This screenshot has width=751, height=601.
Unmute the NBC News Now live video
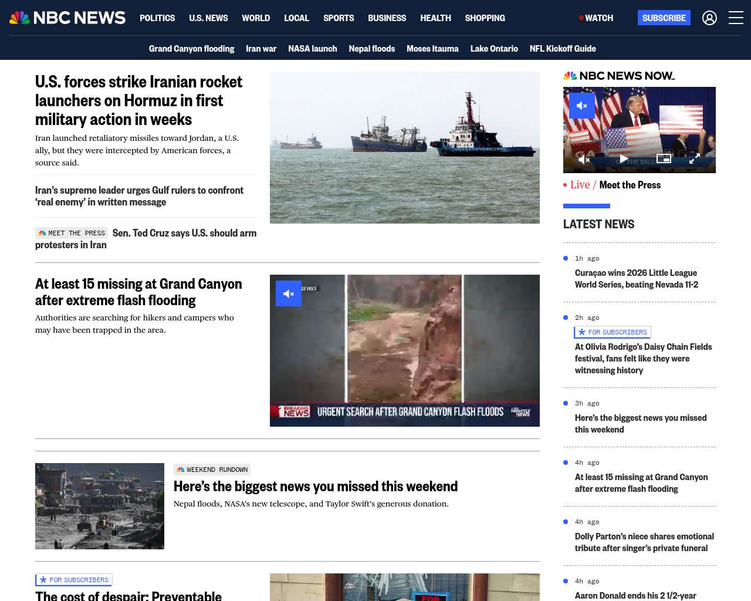[x=582, y=106]
